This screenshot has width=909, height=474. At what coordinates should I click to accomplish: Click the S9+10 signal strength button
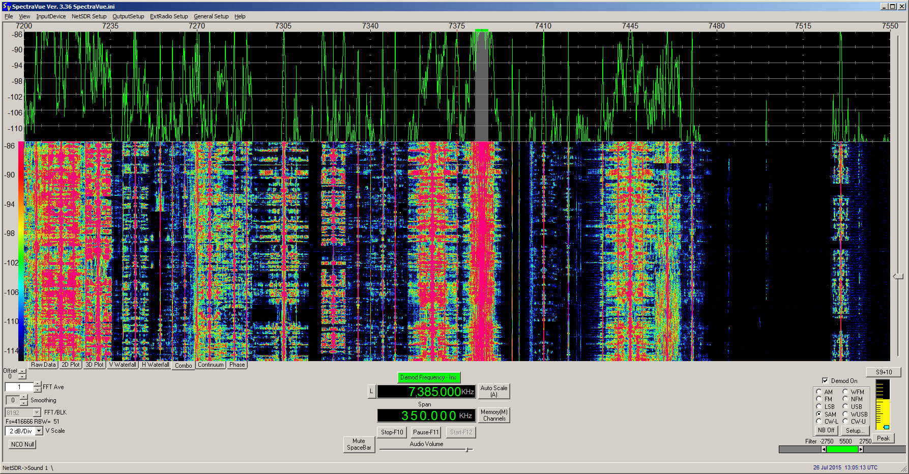point(884,372)
